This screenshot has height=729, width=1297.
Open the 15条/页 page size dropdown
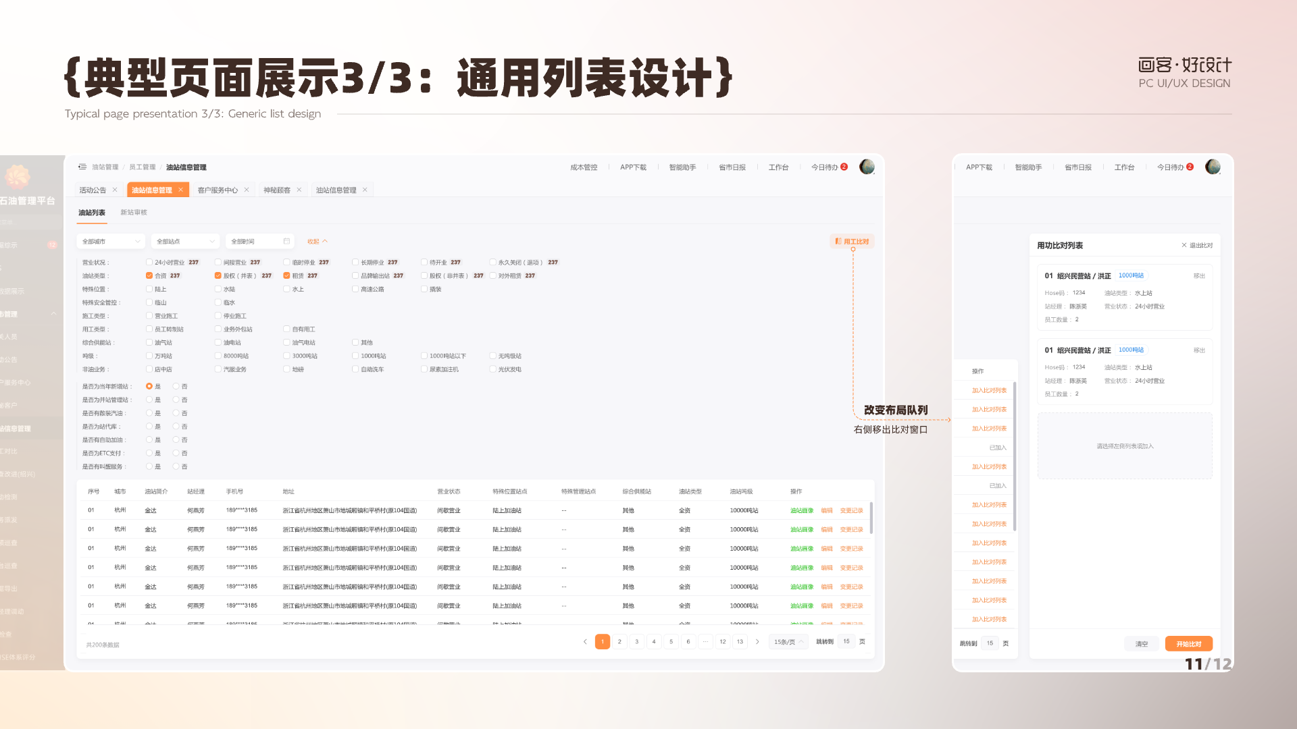pos(788,642)
